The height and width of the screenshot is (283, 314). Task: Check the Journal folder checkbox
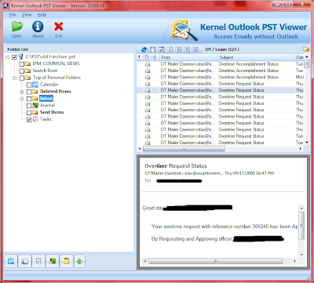[x=29, y=106]
